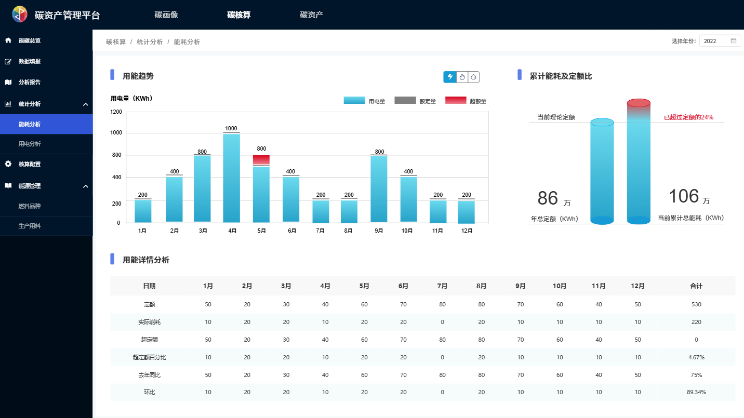Click the edit icon beside 数据填报
Image resolution: width=744 pixels, height=418 pixels.
tap(8, 61)
